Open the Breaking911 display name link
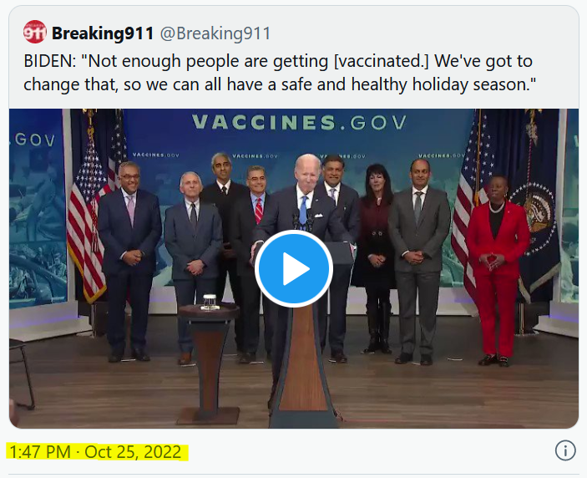587x478 pixels. pyautogui.click(x=102, y=33)
